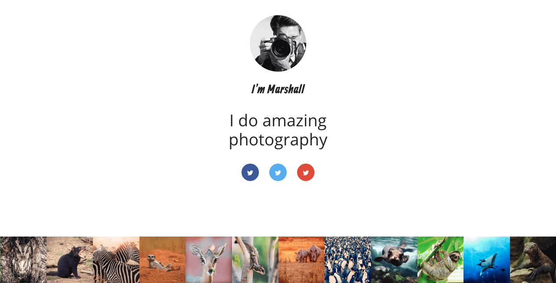View the Tasmanian devil photo
556x283 pixels.
tap(69, 260)
